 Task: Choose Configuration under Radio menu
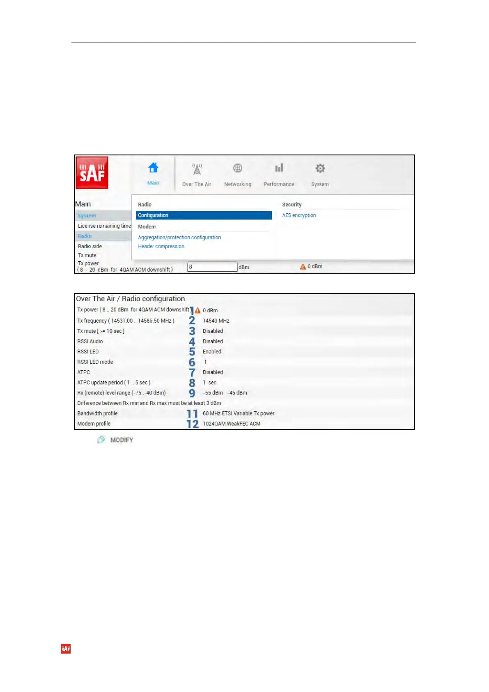(x=204, y=215)
